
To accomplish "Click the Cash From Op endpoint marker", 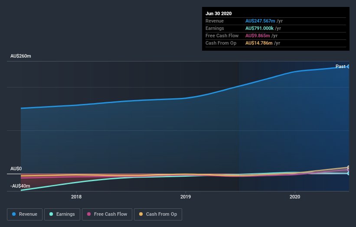I will click(x=349, y=167).
